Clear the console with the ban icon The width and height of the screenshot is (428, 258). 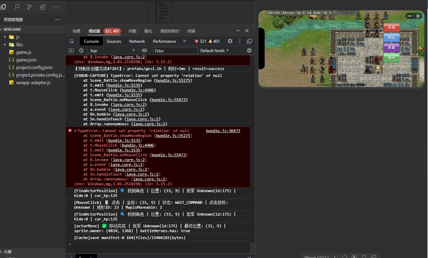point(81,50)
